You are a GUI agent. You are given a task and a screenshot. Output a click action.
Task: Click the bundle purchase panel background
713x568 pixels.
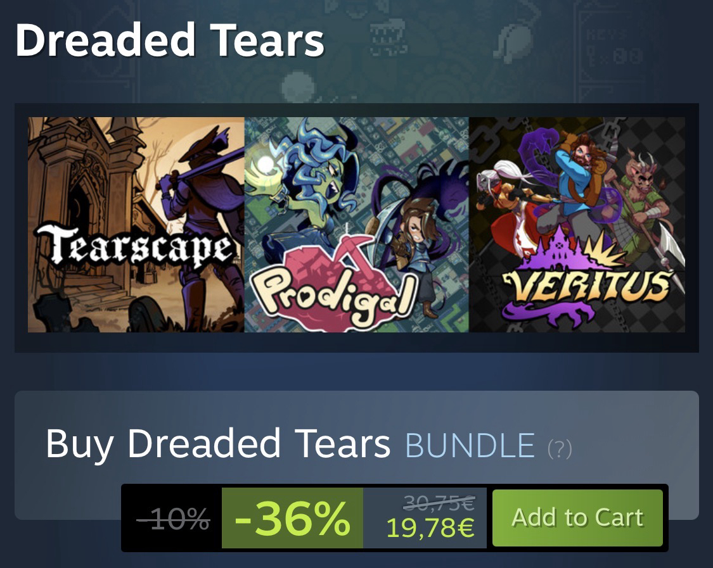pos(356,455)
